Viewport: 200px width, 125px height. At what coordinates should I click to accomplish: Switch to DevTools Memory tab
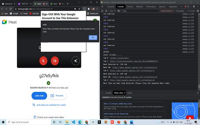pos(162,7)
